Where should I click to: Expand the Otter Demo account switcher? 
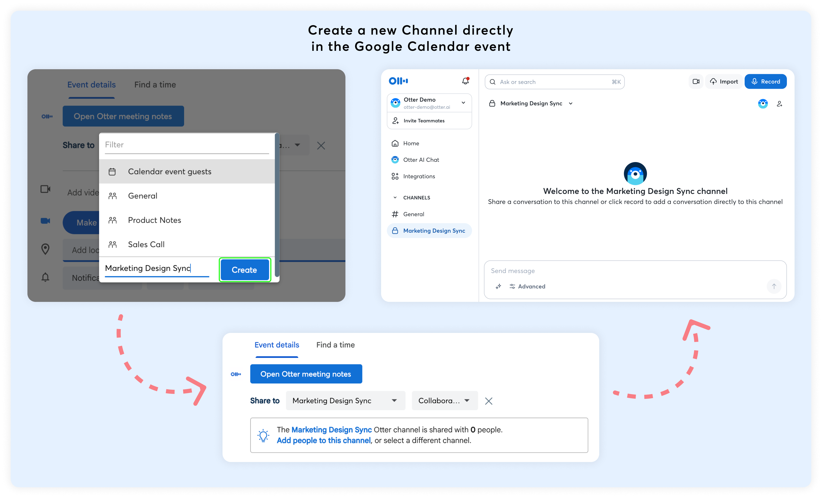pyautogui.click(x=463, y=103)
